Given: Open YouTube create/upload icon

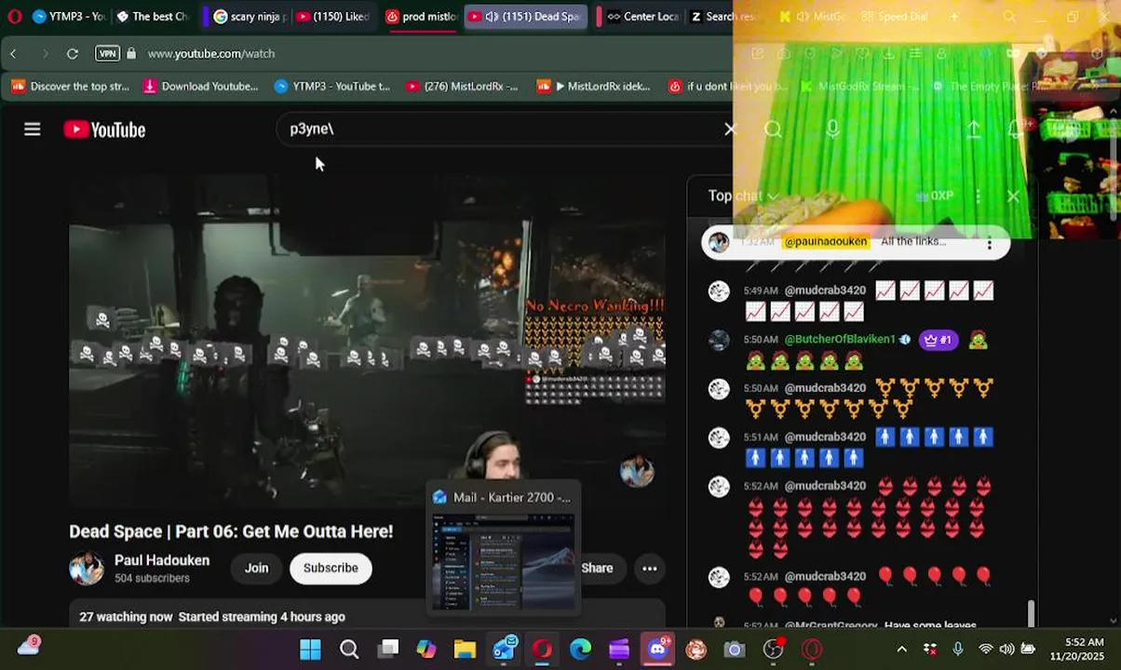Looking at the screenshot, I should [973, 129].
